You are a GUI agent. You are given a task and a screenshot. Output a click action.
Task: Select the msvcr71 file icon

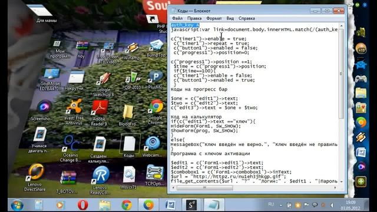129,177
